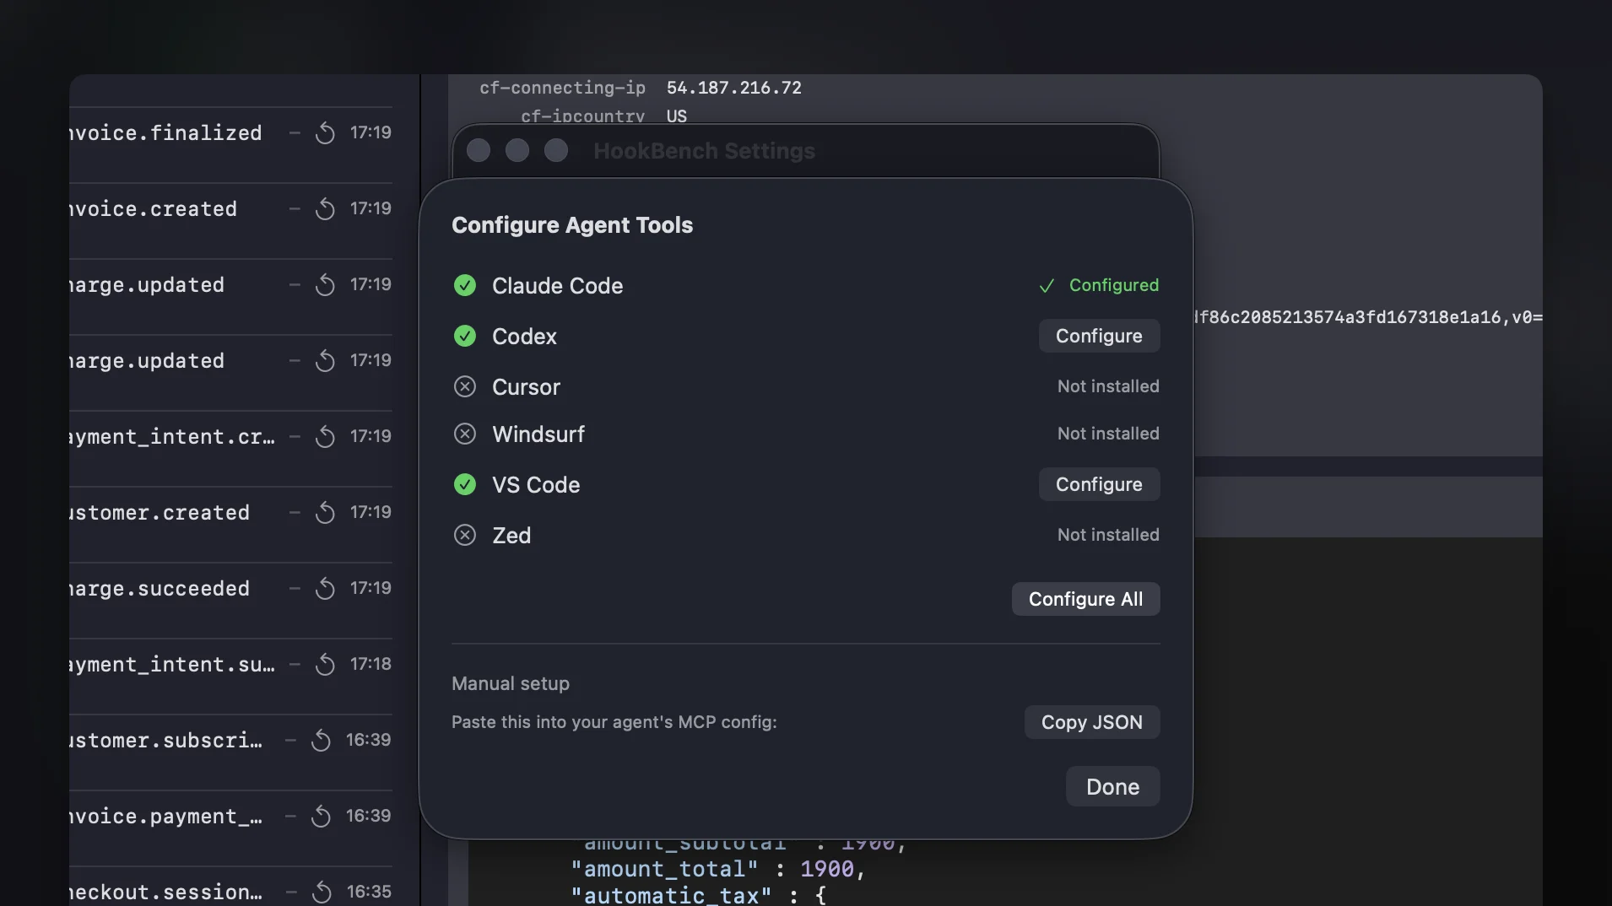Image resolution: width=1612 pixels, height=906 pixels.
Task: Retry the customer.subscription event
Action: point(320,740)
